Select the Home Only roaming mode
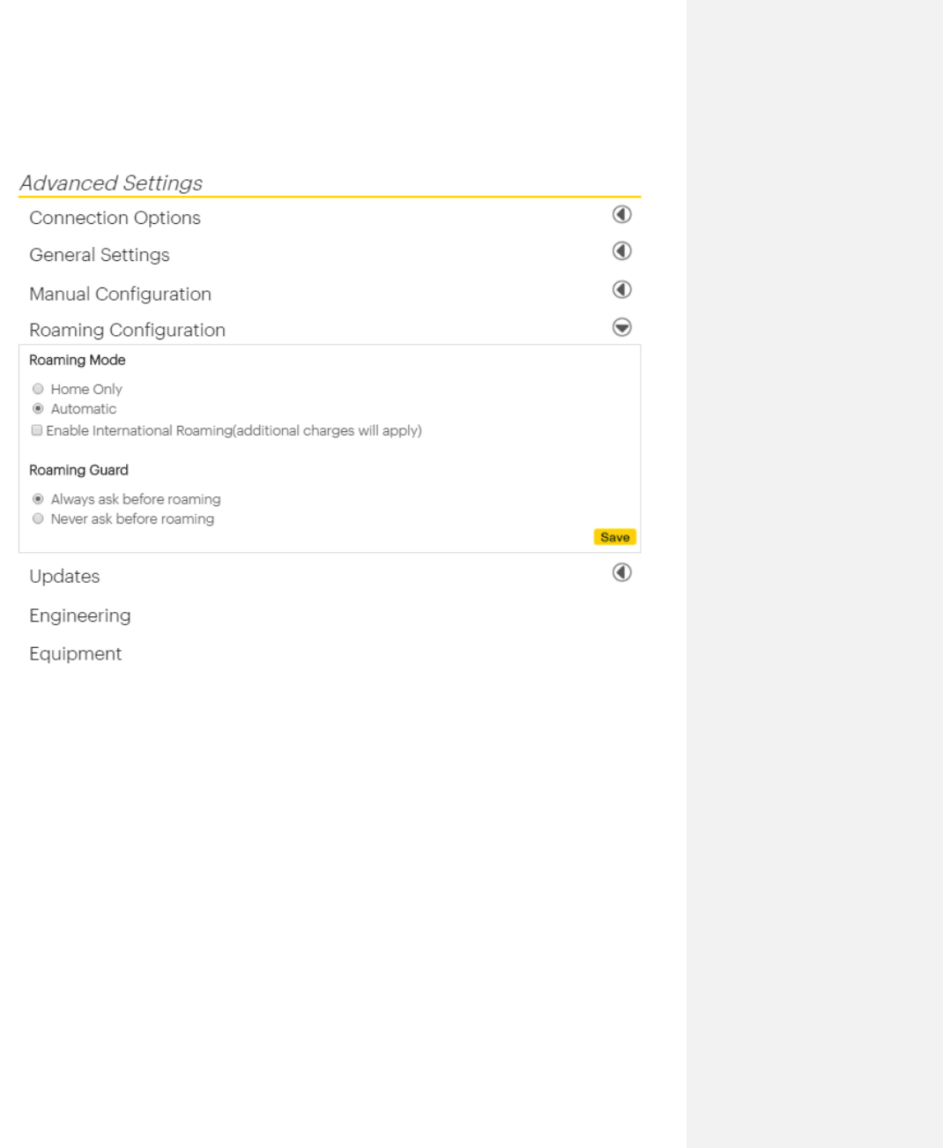 click(x=38, y=389)
